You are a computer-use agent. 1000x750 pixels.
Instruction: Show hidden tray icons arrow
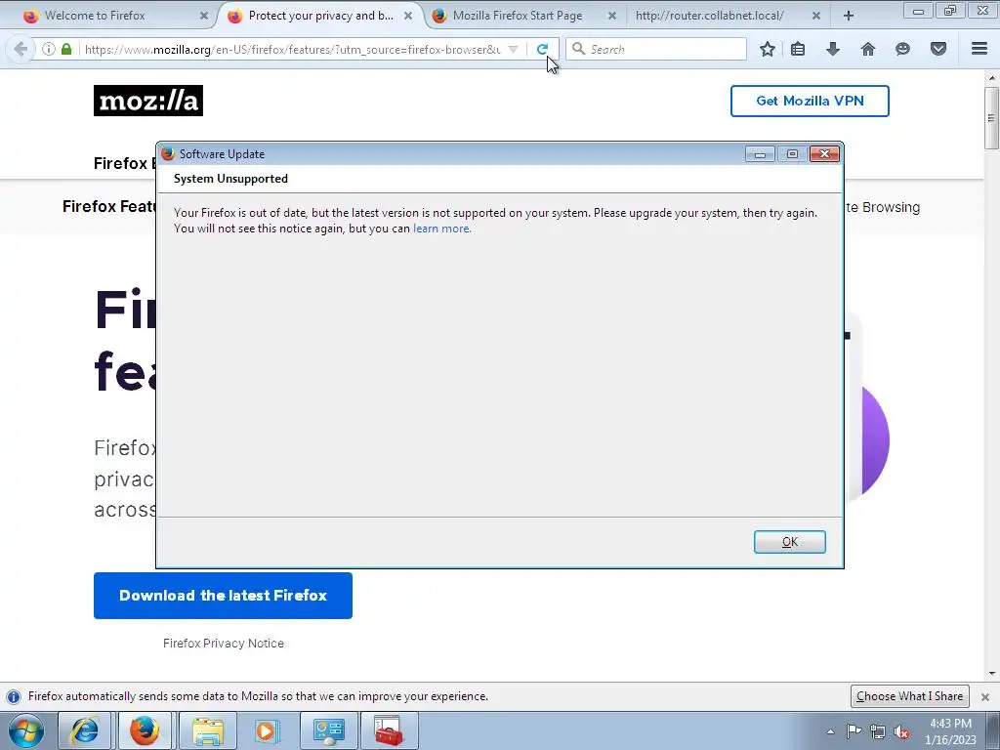tap(830, 731)
